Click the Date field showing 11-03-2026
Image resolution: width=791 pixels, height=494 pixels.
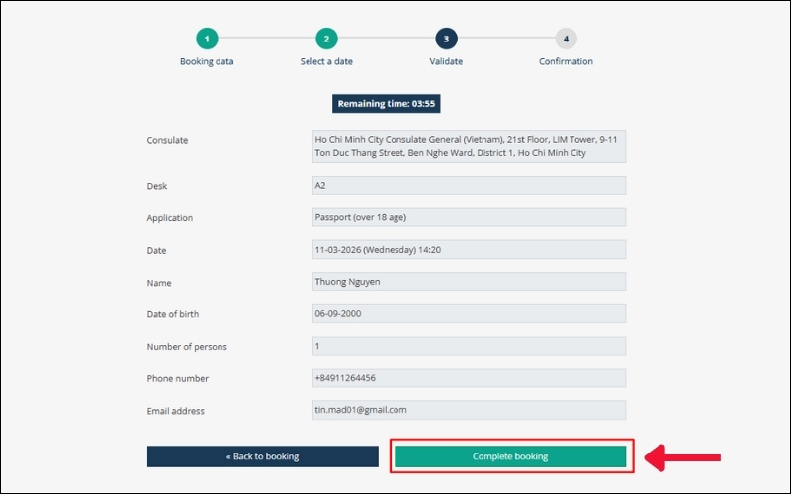click(x=469, y=250)
